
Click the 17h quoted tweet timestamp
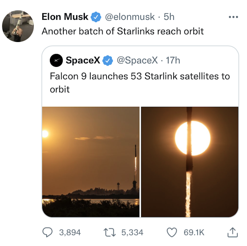(x=173, y=60)
